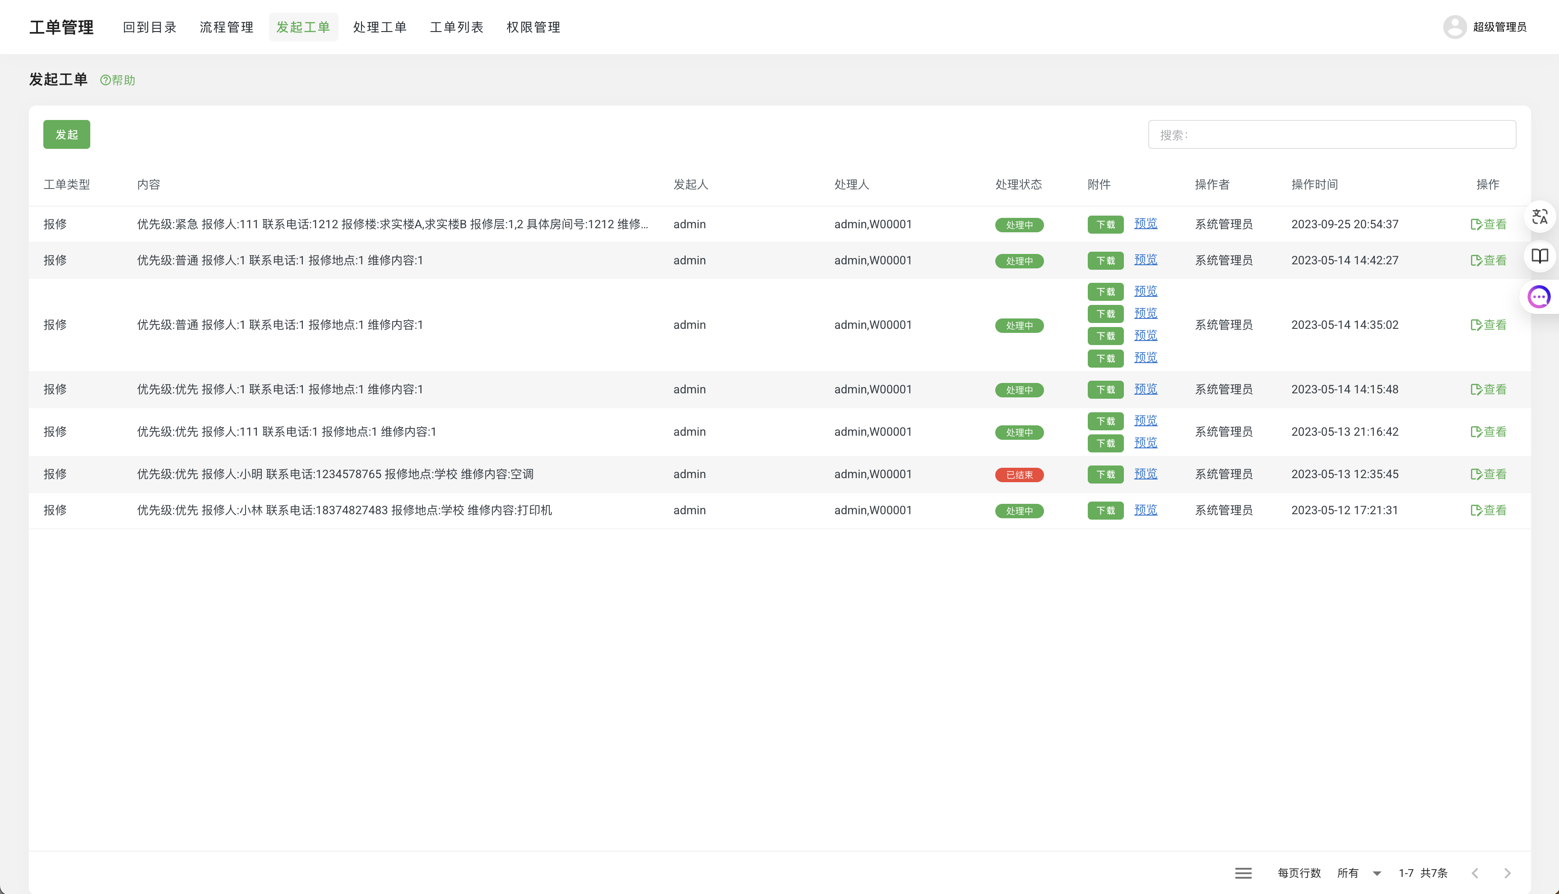
Task: Click the 超级管理员 user name
Action: pos(1499,27)
